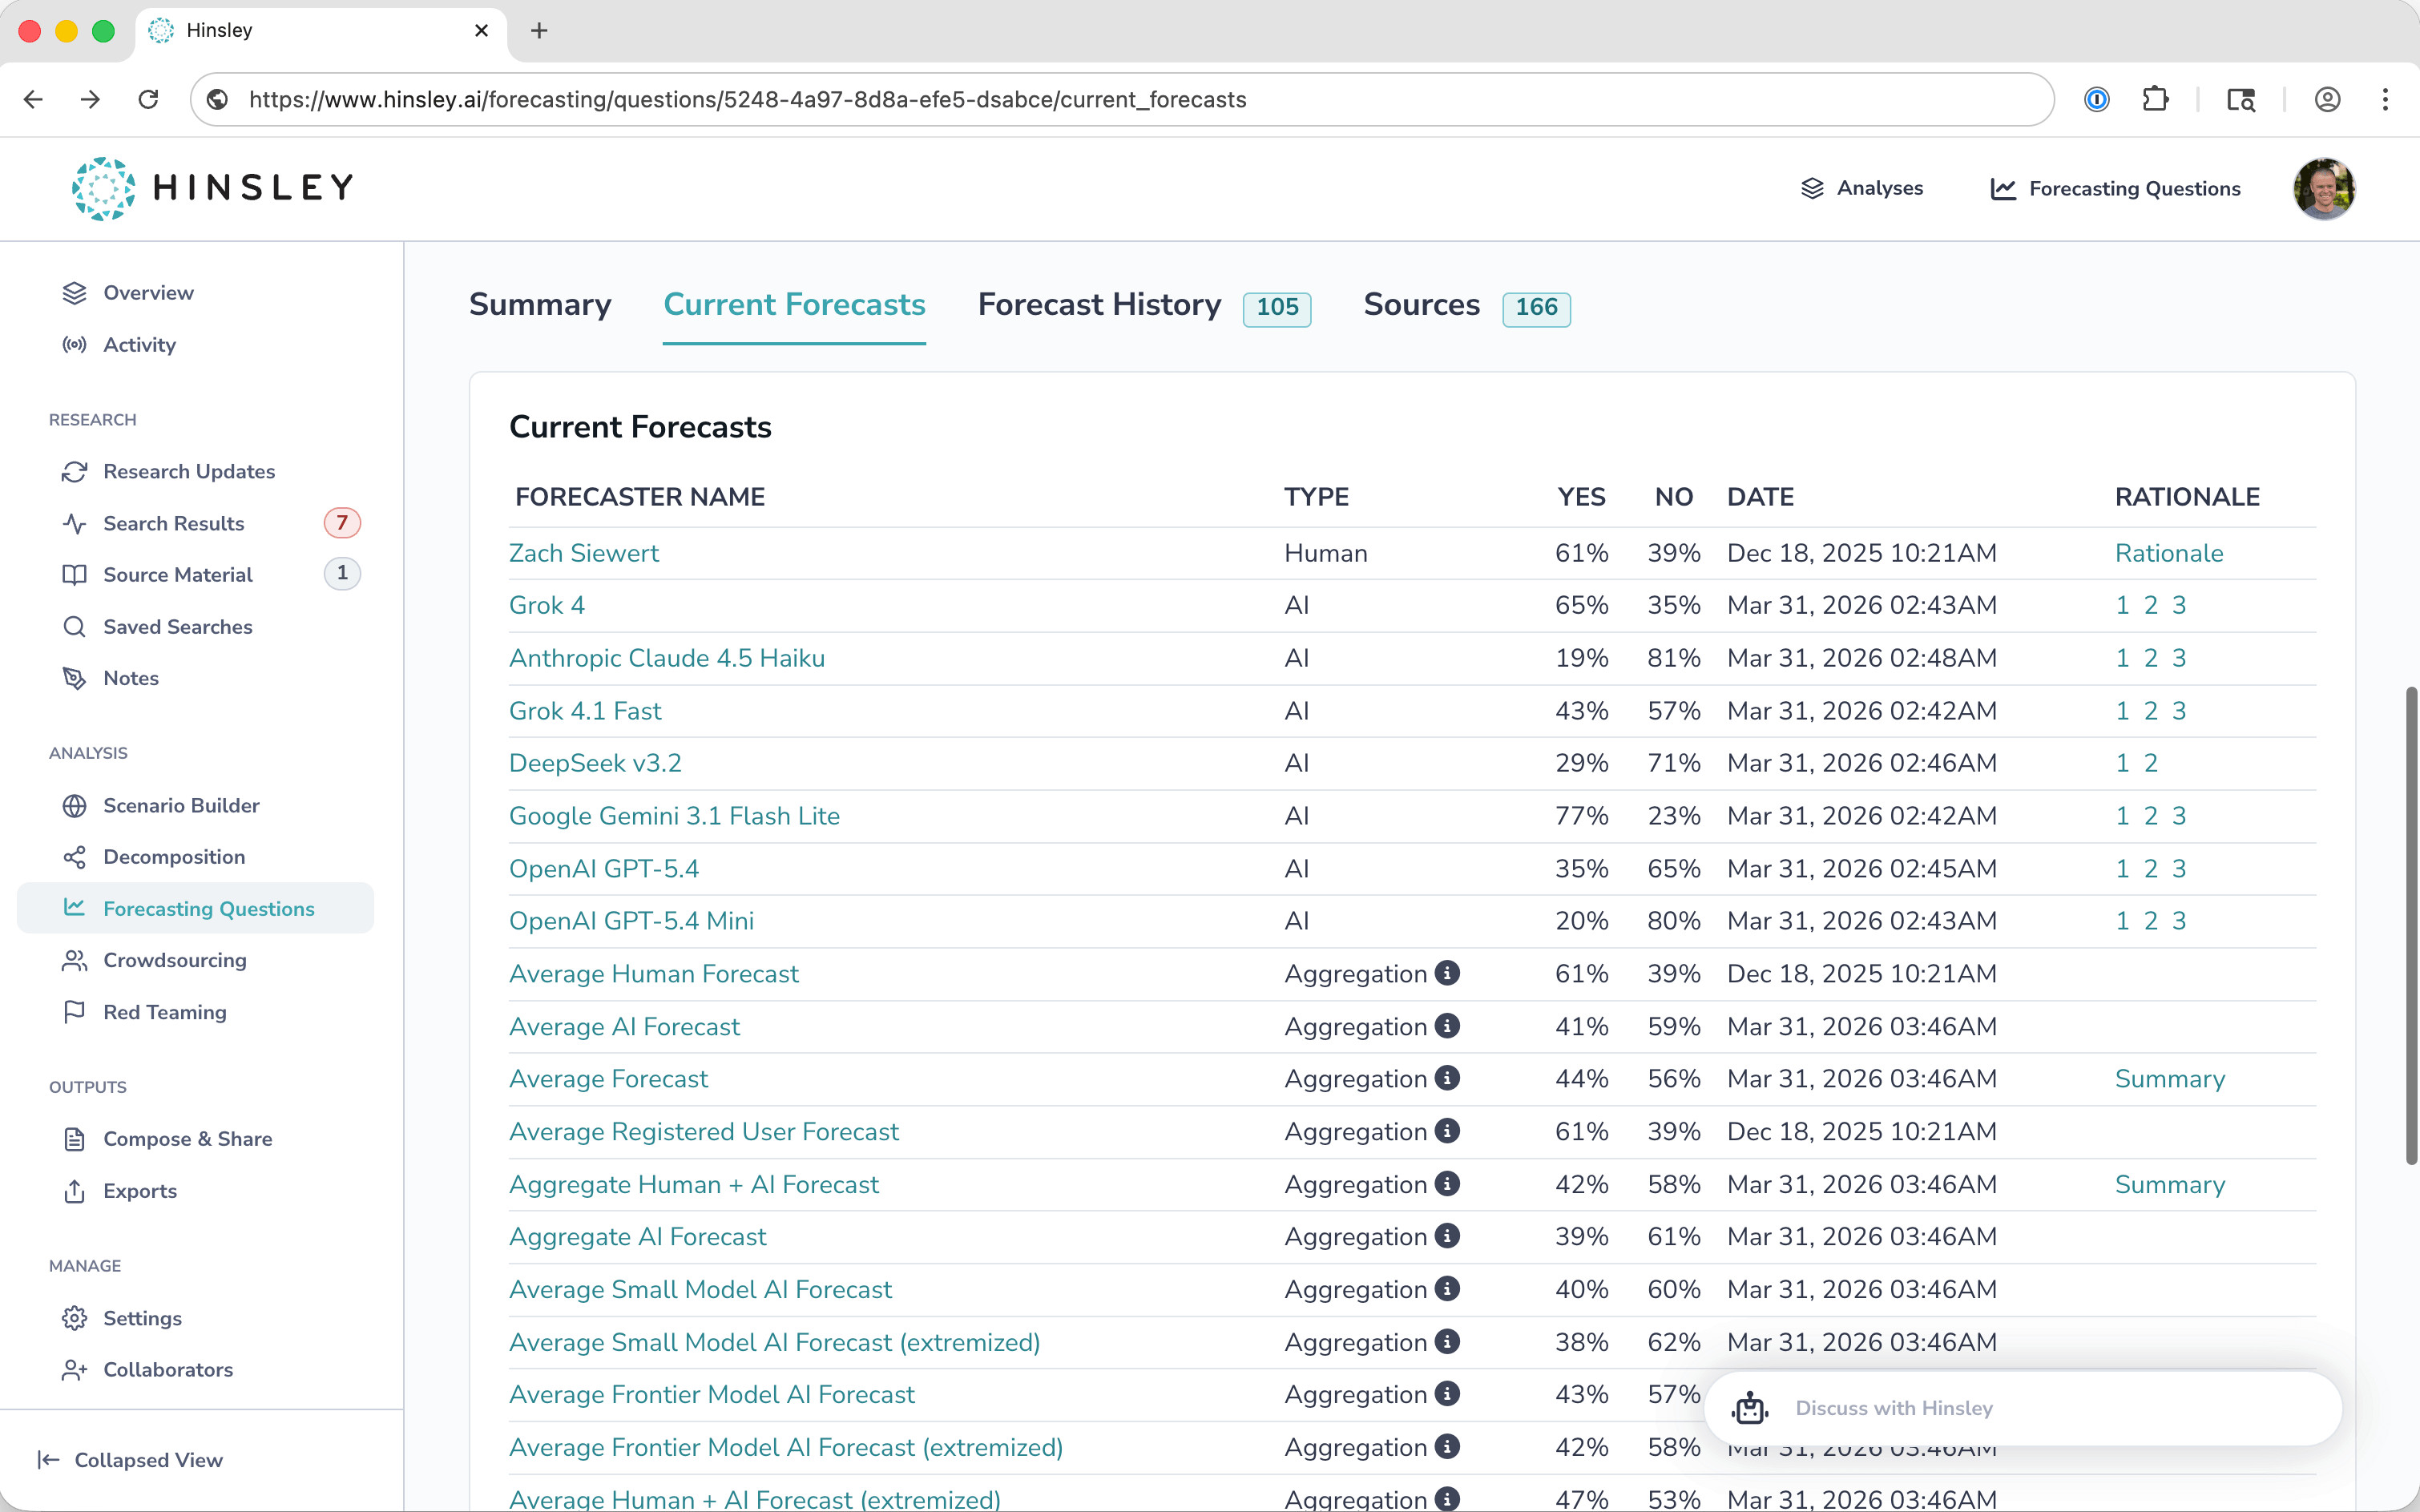The width and height of the screenshot is (2420, 1512).
Task: Open the browser three-dot menu
Action: 2385,99
